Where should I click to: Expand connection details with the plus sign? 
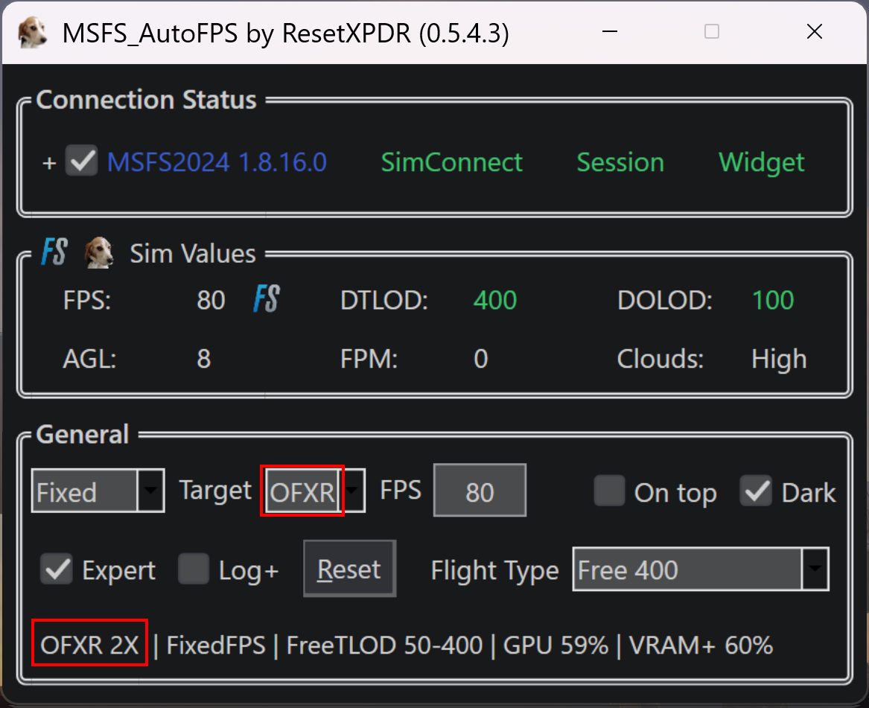49,163
